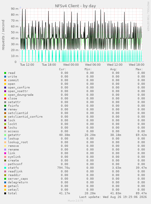Click the red close legend swatch
This screenshot has width=151, height=204.
pos(5,99)
